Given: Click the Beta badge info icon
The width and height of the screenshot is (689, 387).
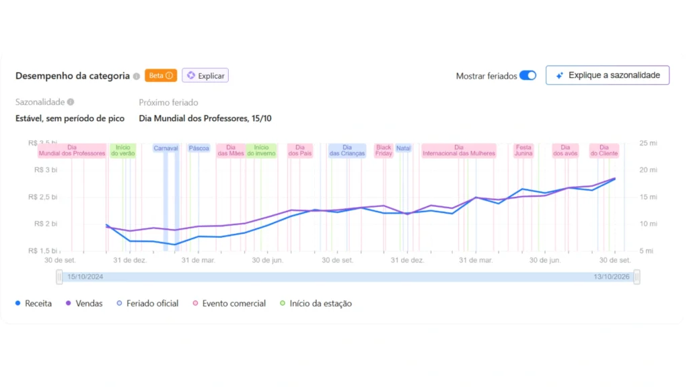Looking at the screenshot, I should click(169, 75).
